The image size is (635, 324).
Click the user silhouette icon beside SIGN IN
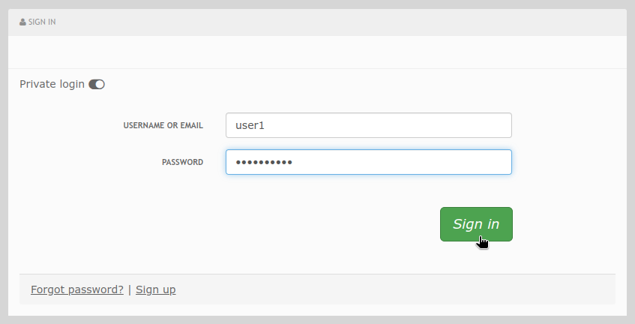[x=22, y=22]
